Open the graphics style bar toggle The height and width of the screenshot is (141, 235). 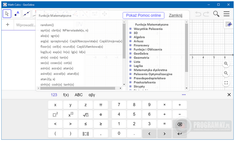(229, 24)
